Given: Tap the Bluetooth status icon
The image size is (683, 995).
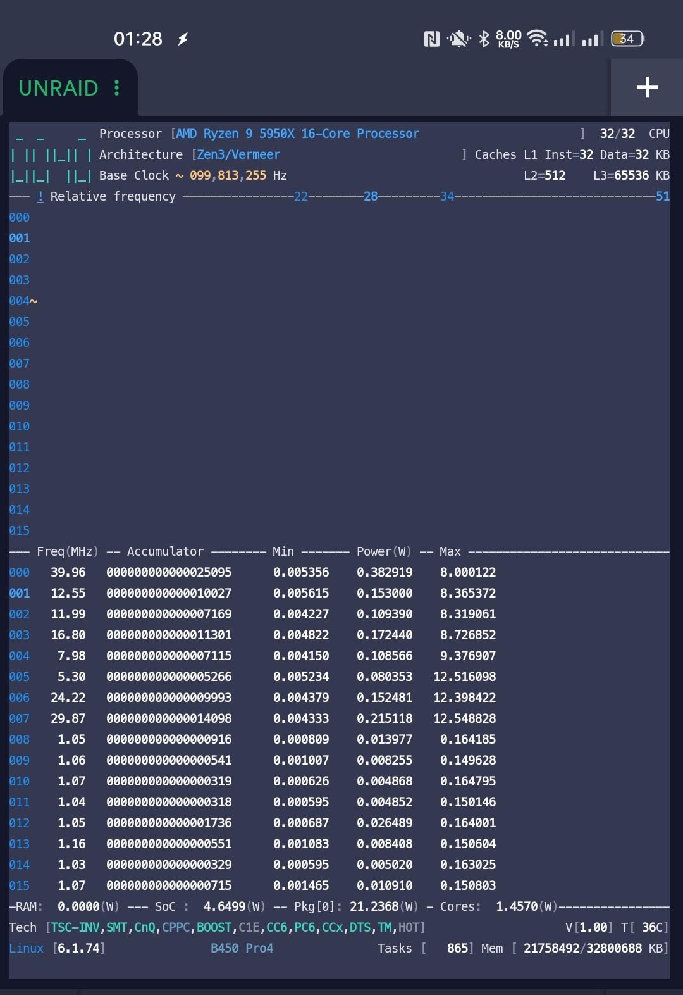Looking at the screenshot, I should 484,39.
